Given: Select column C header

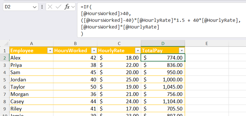Looking at the screenshot, I should [x=119, y=43].
